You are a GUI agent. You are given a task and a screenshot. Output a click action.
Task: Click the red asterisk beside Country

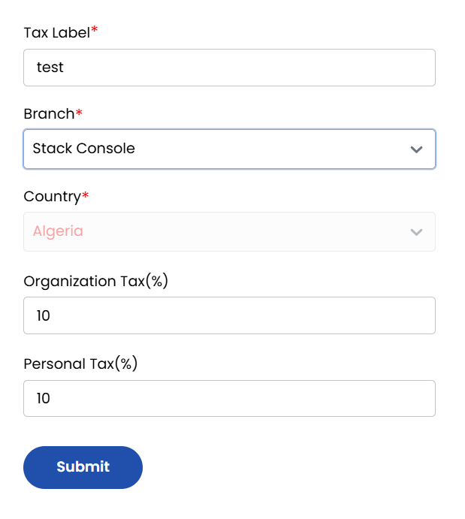click(86, 195)
